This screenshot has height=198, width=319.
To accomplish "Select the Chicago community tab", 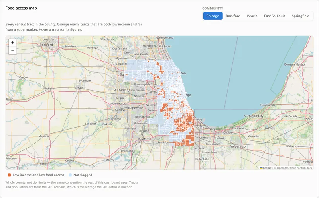I will tap(213, 16).
